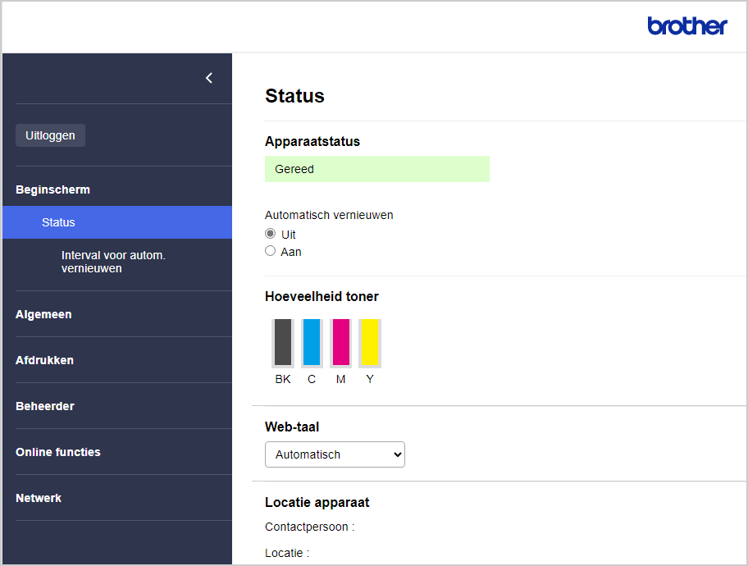The height and width of the screenshot is (566, 748).
Task: Click the Beginscherm section heading
Action: pyautogui.click(x=52, y=189)
